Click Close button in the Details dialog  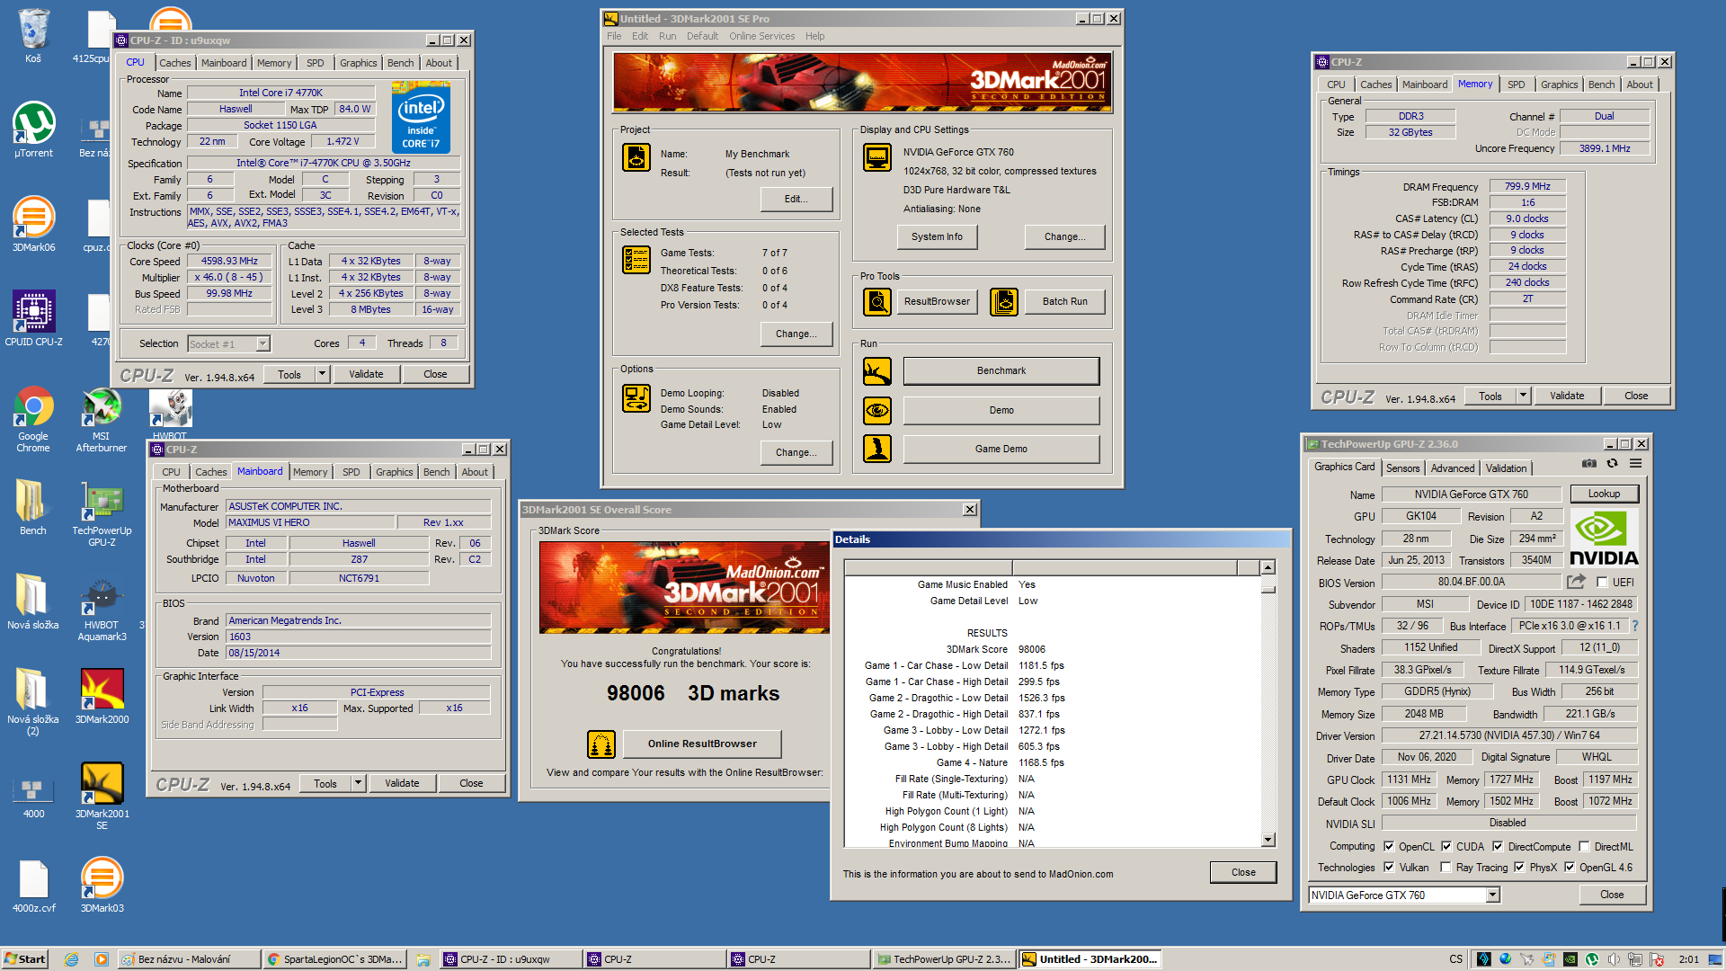tap(1243, 873)
